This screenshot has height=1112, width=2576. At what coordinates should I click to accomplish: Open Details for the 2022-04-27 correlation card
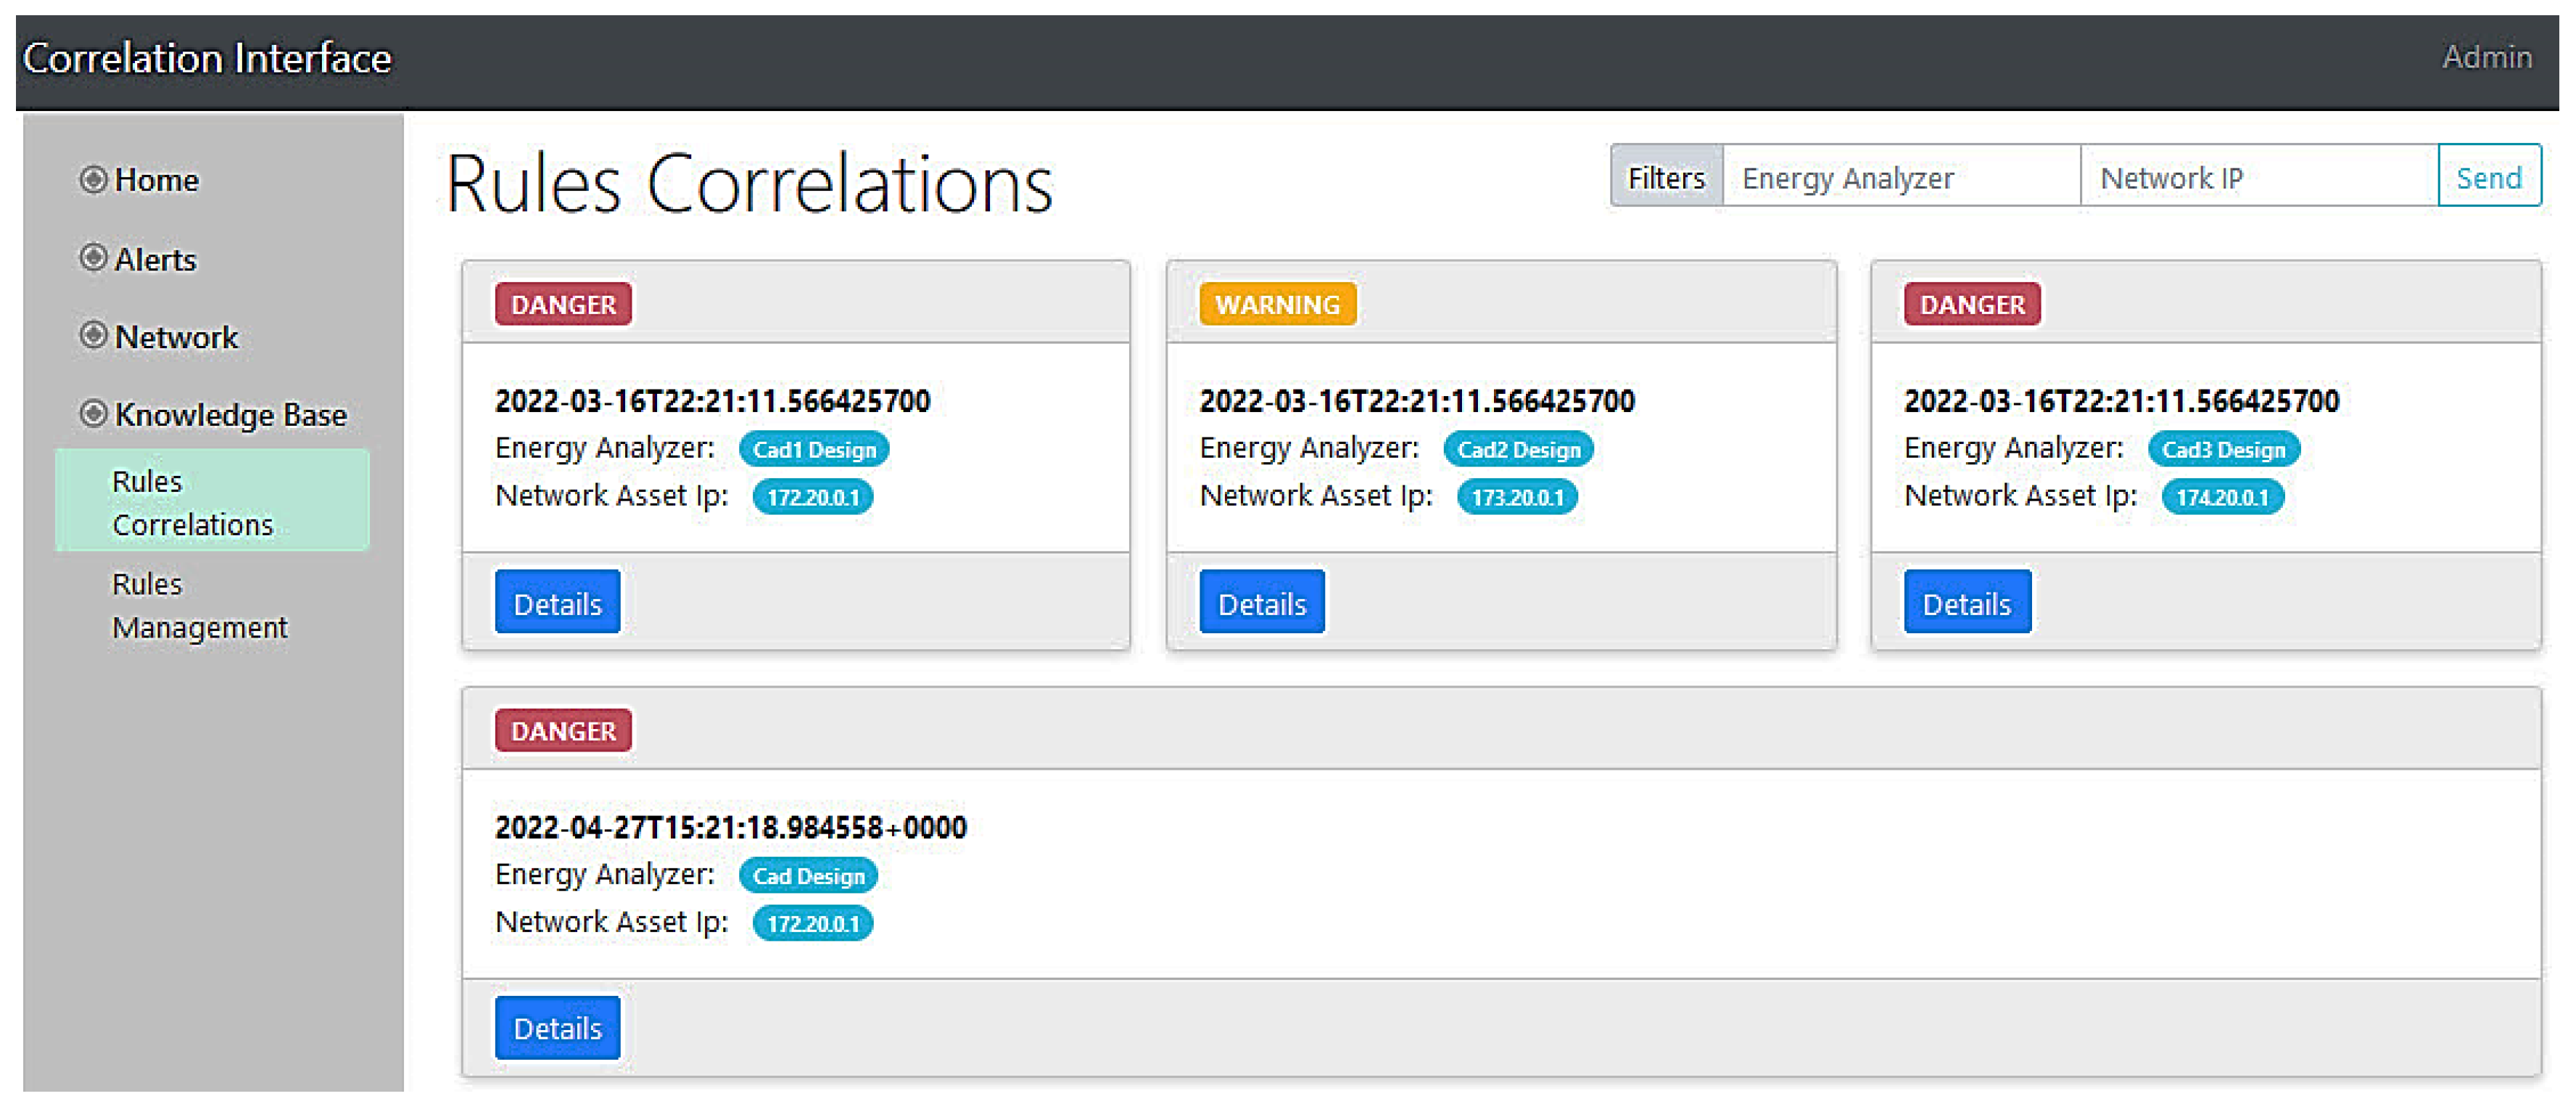pyautogui.click(x=557, y=1028)
